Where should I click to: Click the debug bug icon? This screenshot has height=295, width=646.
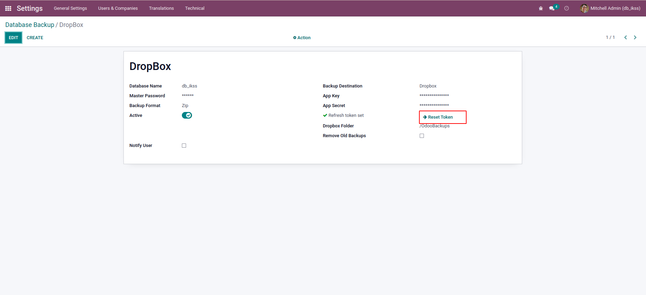tap(541, 8)
